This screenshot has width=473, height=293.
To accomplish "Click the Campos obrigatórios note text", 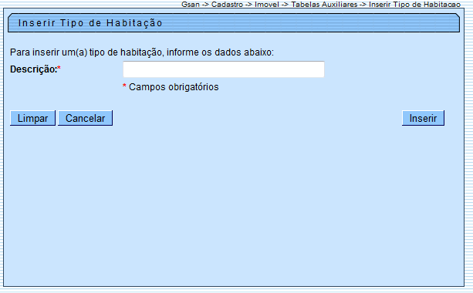I will tap(174, 87).
